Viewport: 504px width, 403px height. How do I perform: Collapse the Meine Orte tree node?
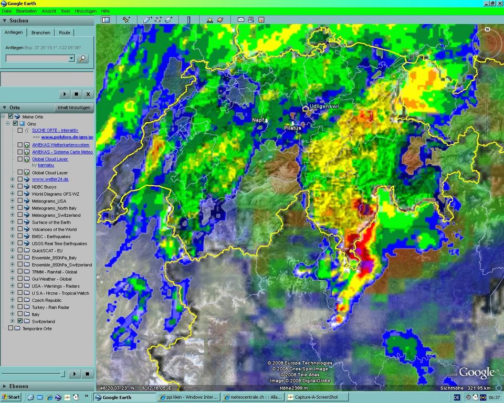click(x=3, y=116)
